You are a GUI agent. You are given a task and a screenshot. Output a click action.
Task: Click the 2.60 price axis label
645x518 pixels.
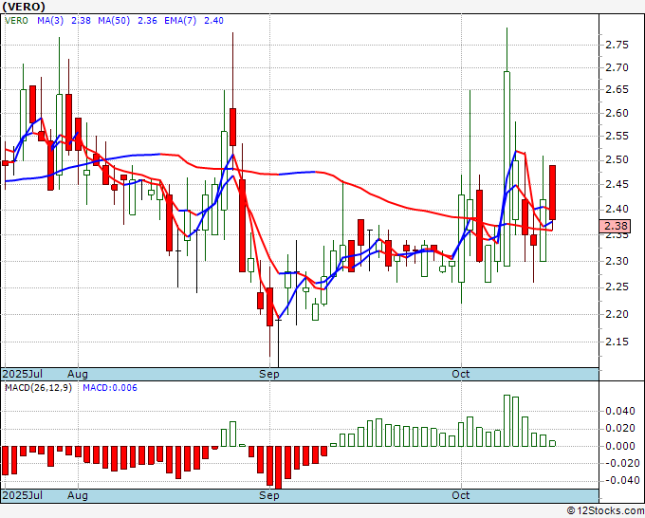click(x=617, y=113)
